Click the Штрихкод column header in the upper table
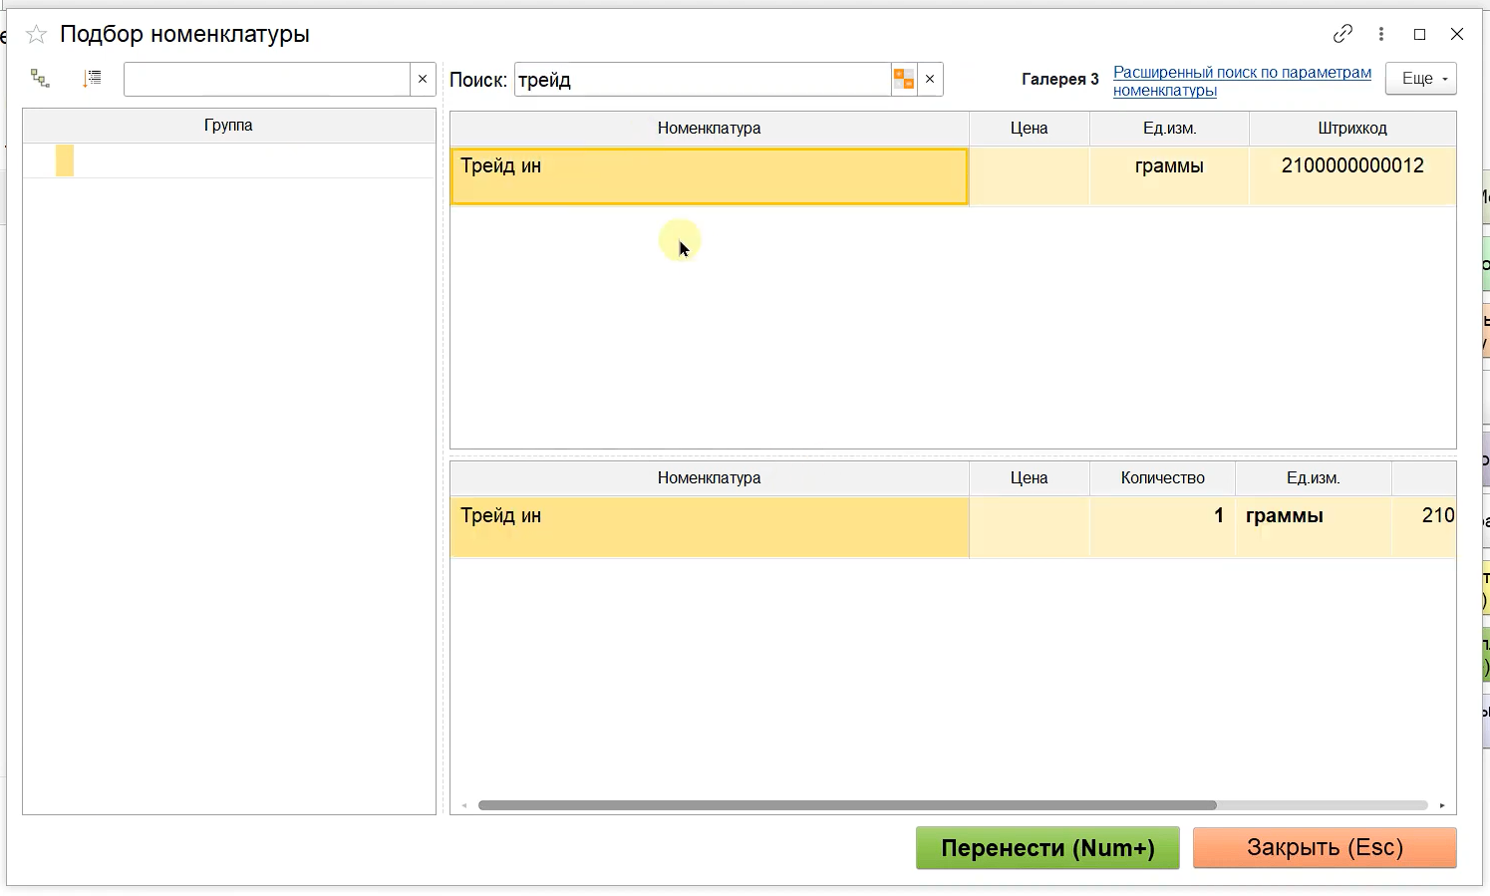 pos(1351,129)
